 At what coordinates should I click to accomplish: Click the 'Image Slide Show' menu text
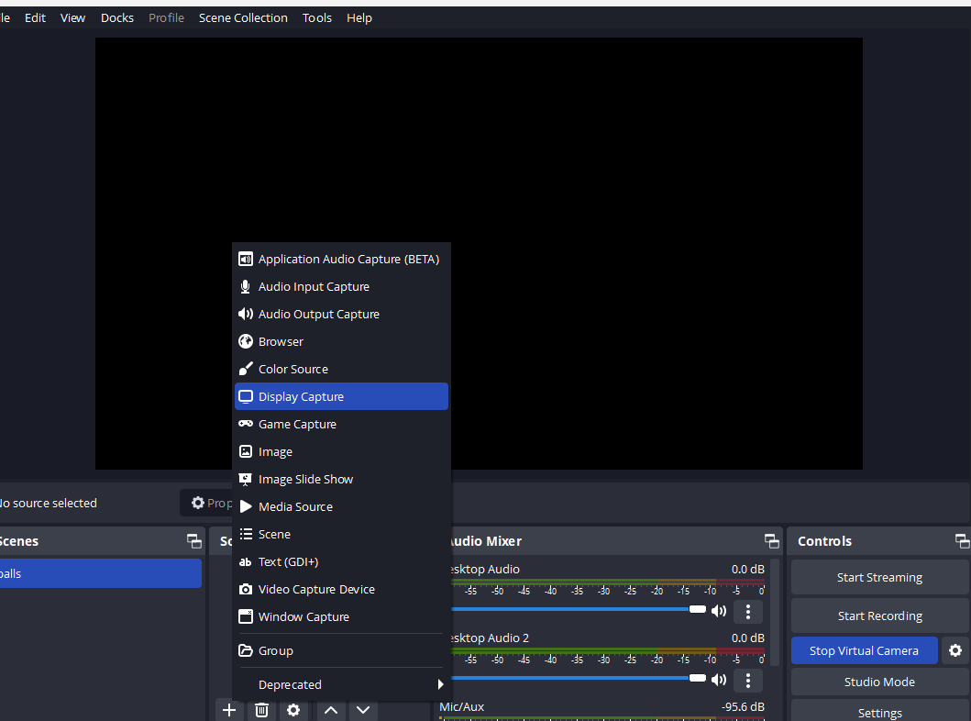(306, 480)
